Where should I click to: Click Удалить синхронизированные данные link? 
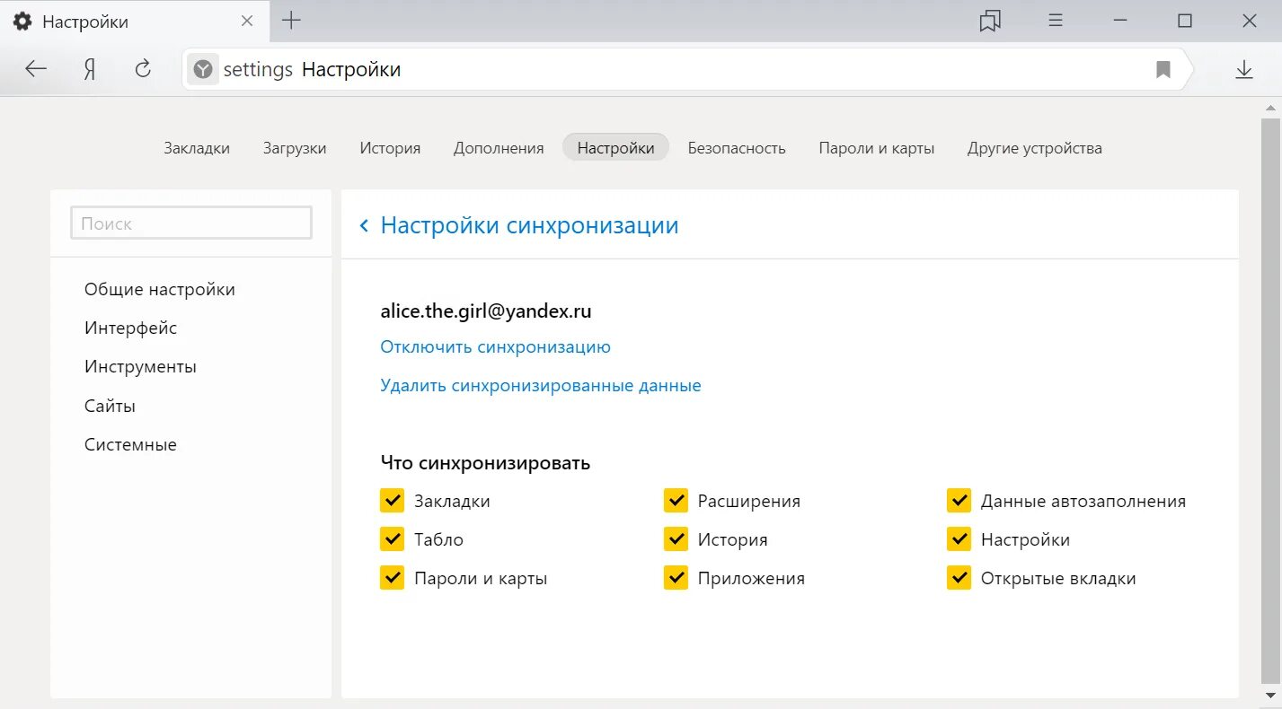pos(541,386)
